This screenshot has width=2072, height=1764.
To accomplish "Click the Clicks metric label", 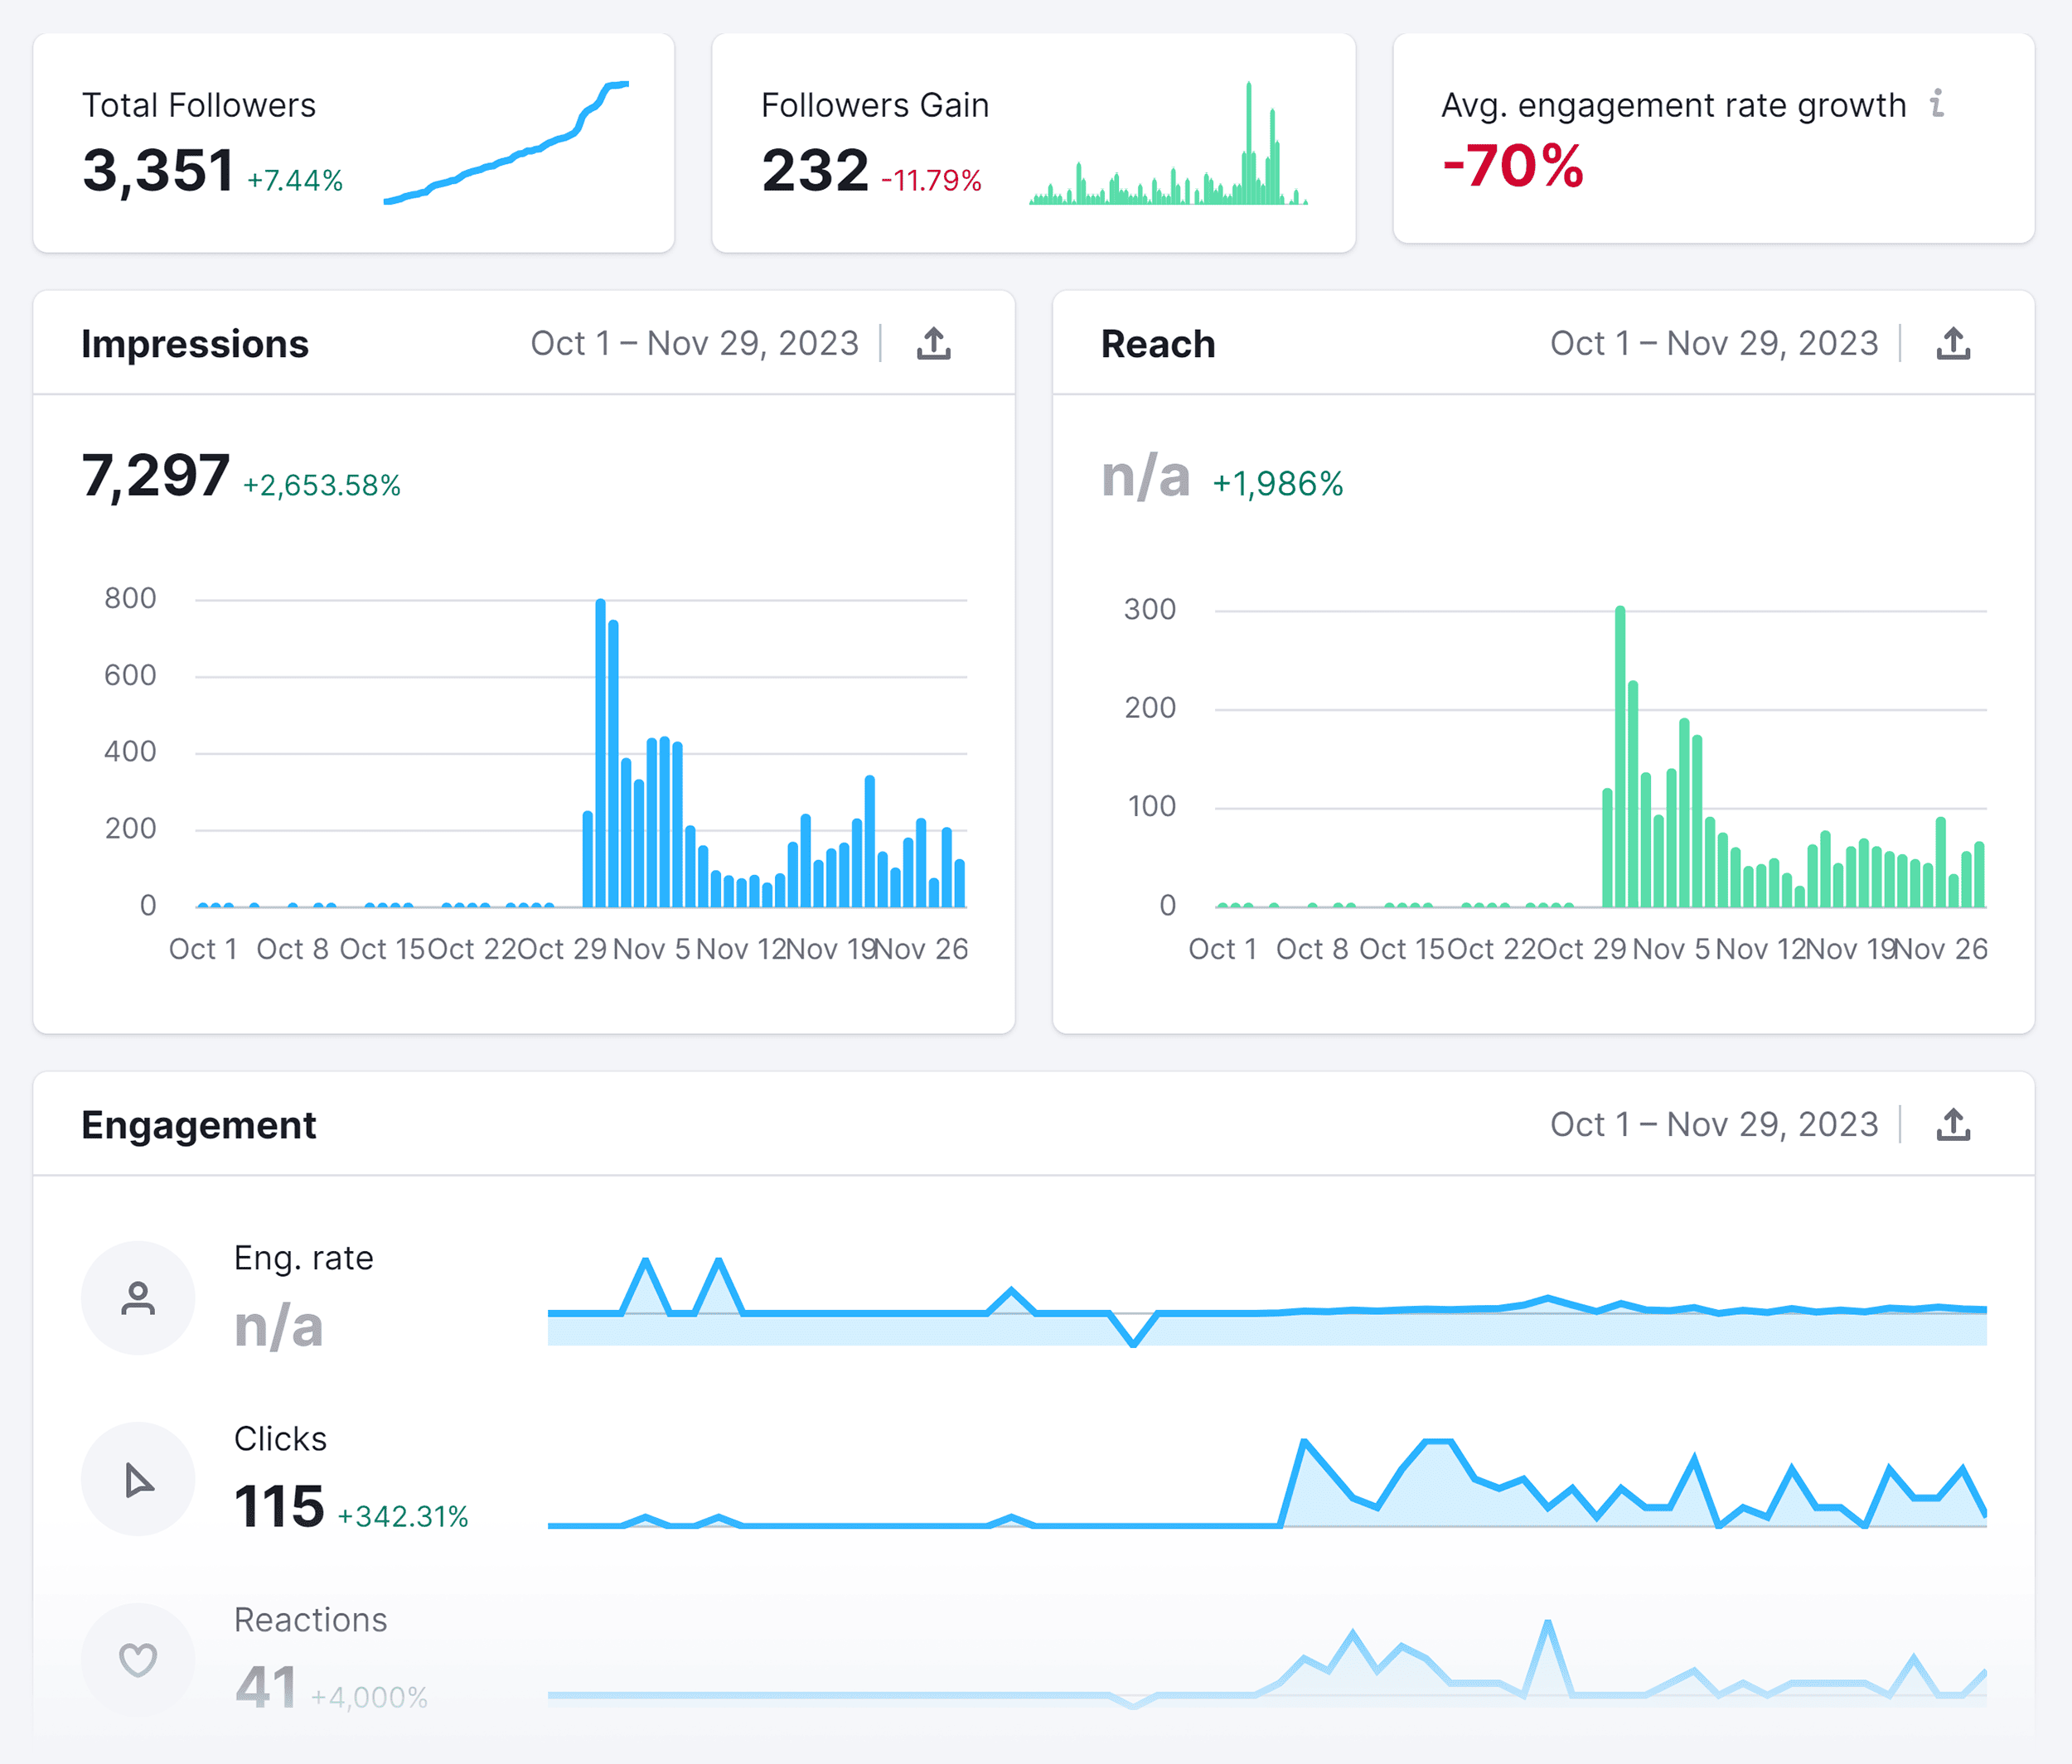I will coord(280,1438).
